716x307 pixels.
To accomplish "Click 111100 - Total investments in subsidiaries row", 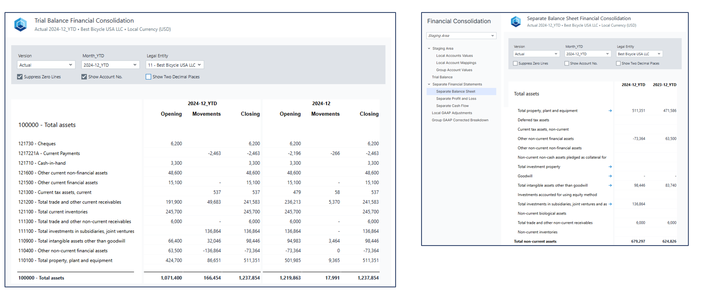I will [76, 231].
